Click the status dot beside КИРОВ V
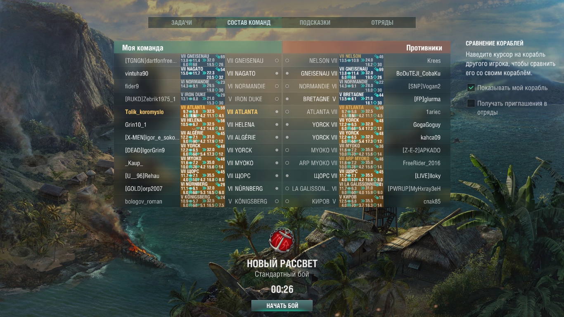The image size is (564, 317). point(287,201)
